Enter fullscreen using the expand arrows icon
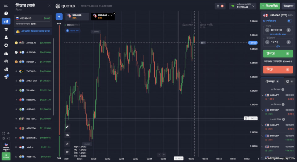This screenshot has height=162, width=297. coord(4,133)
